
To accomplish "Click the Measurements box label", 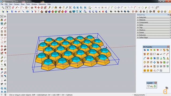I will tap(139, 95).
